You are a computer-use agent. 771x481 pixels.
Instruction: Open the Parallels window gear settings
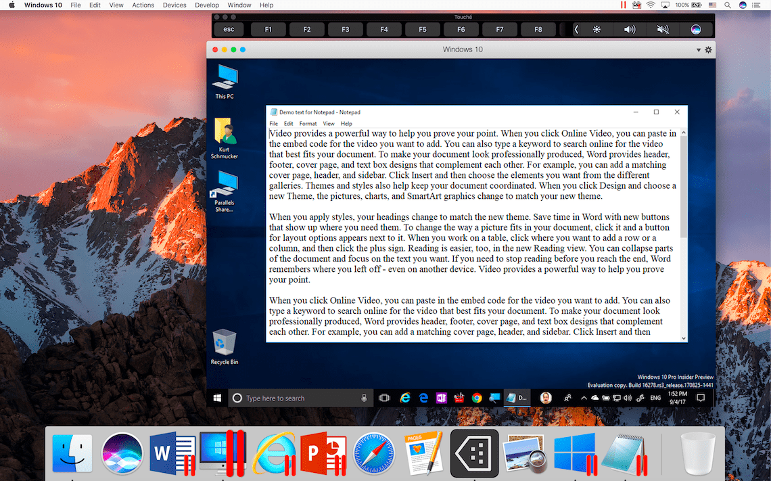coord(708,49)
